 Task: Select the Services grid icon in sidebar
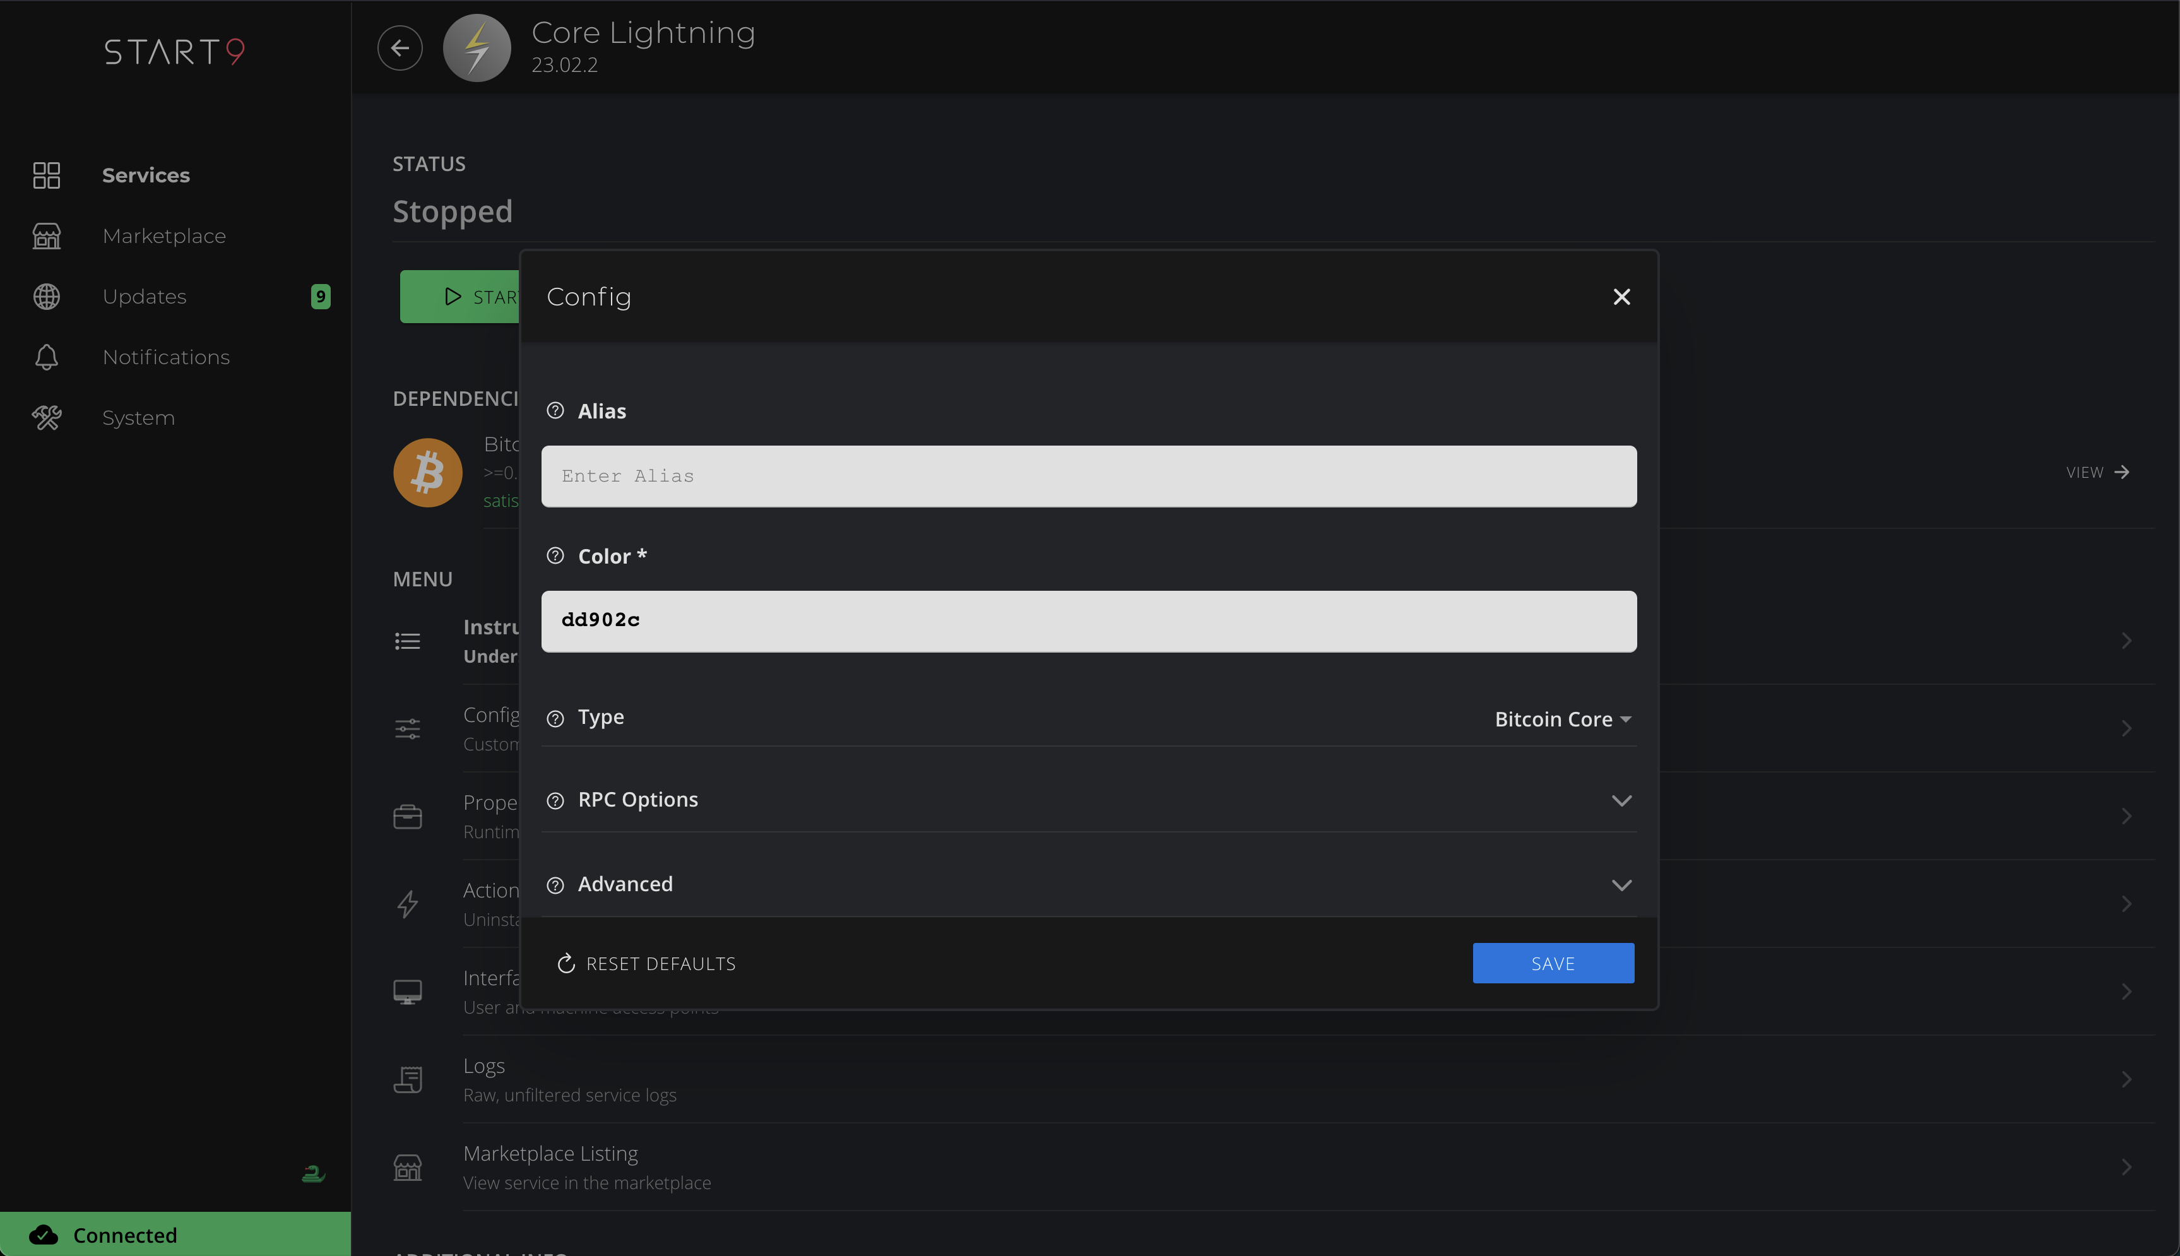47,174
